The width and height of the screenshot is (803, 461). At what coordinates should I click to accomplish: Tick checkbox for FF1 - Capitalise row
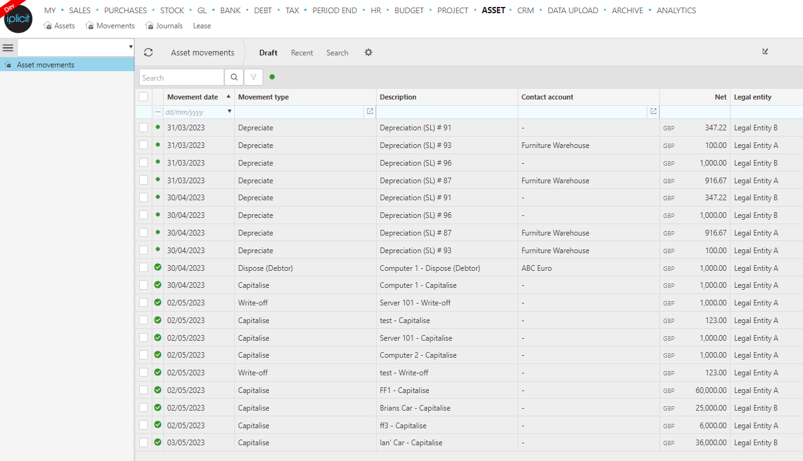pyautogui.click(x=144, y=390)
